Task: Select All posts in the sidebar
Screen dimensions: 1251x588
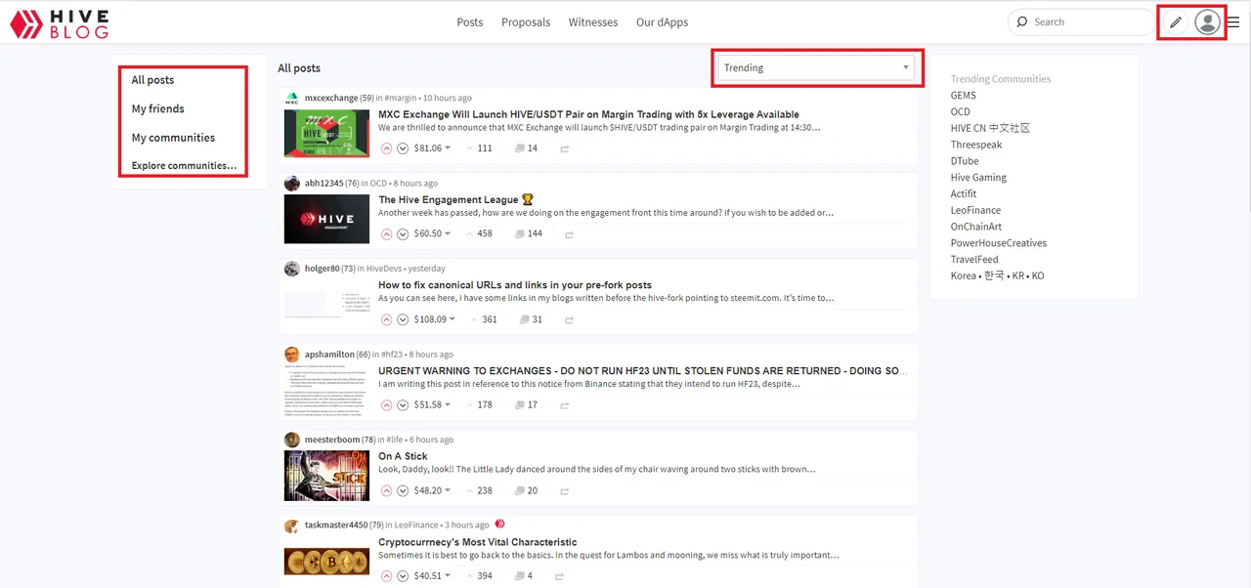Action: click(152, 80)
